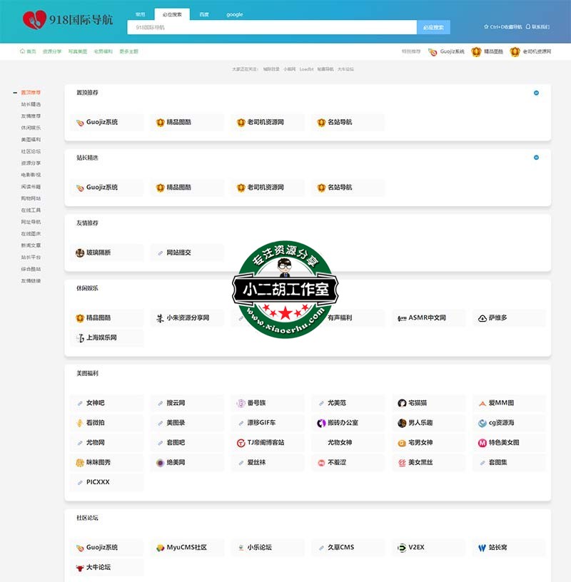571x582 pixels.
Task: Click the ASMR中文网 icon
Action: click(402, 318)
